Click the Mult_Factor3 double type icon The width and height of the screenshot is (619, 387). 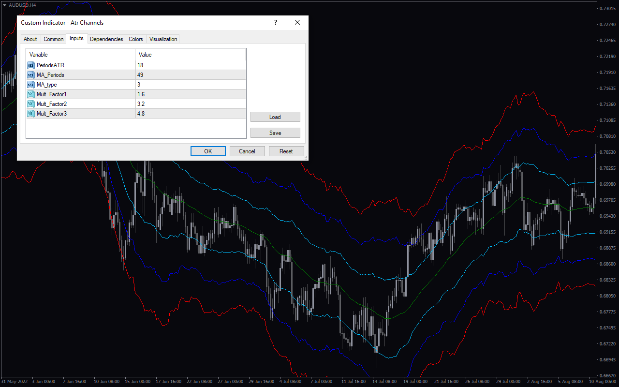pos(31,114)
